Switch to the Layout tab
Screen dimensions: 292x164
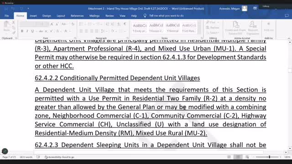pos(61,16)
